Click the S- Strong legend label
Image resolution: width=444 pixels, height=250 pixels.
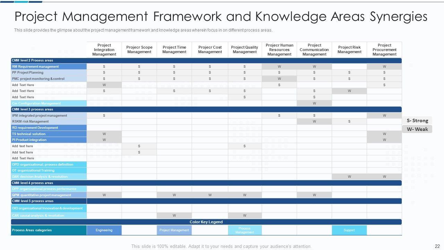click(x=417, y=120)
